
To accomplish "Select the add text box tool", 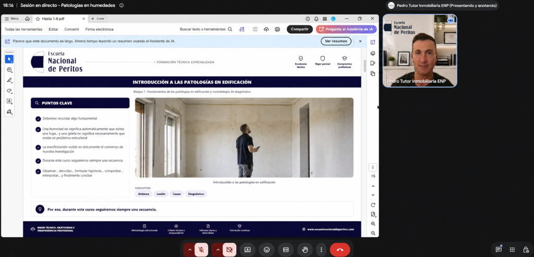I will [x=9, y=101].
